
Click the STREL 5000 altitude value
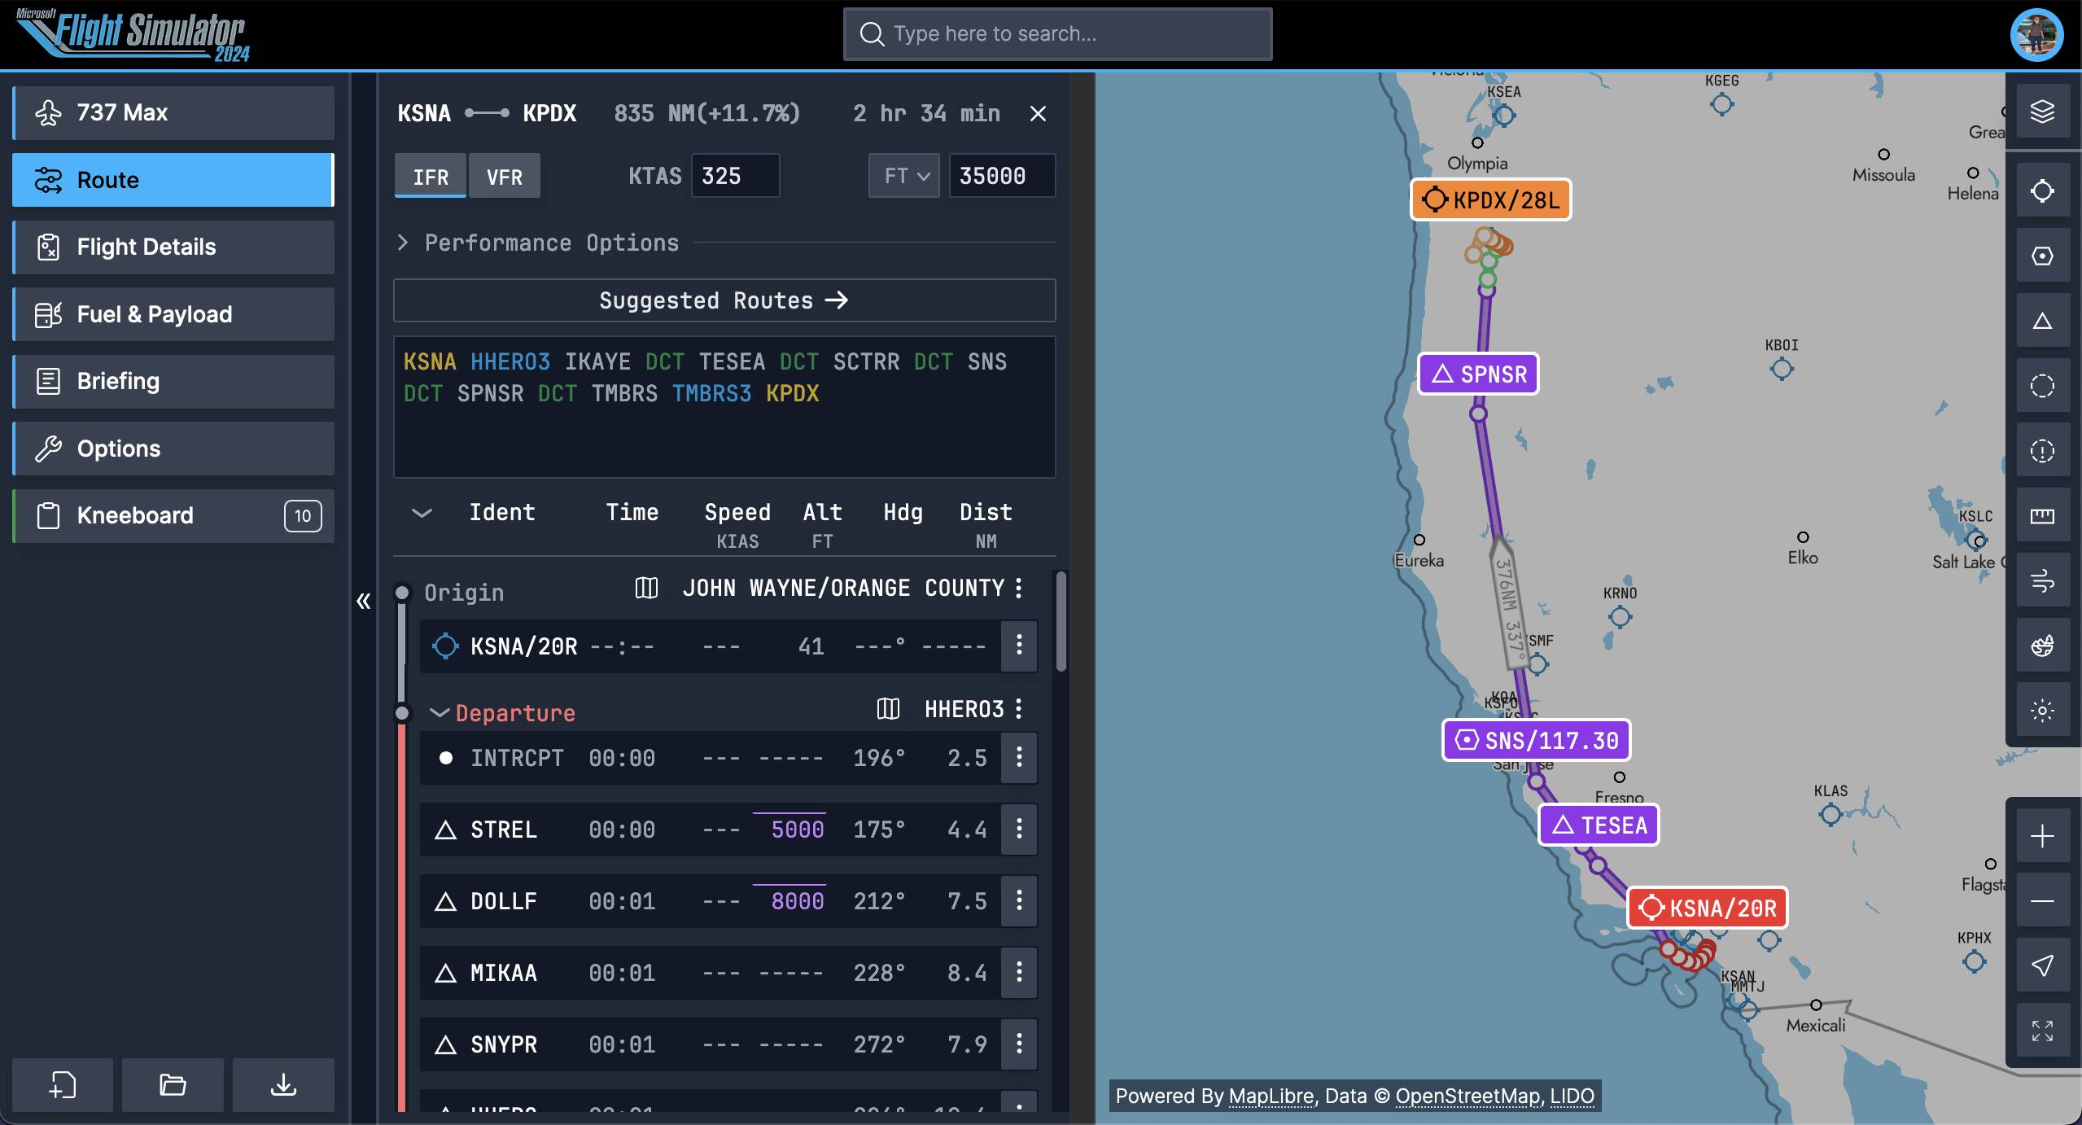[x=797, y=830]
